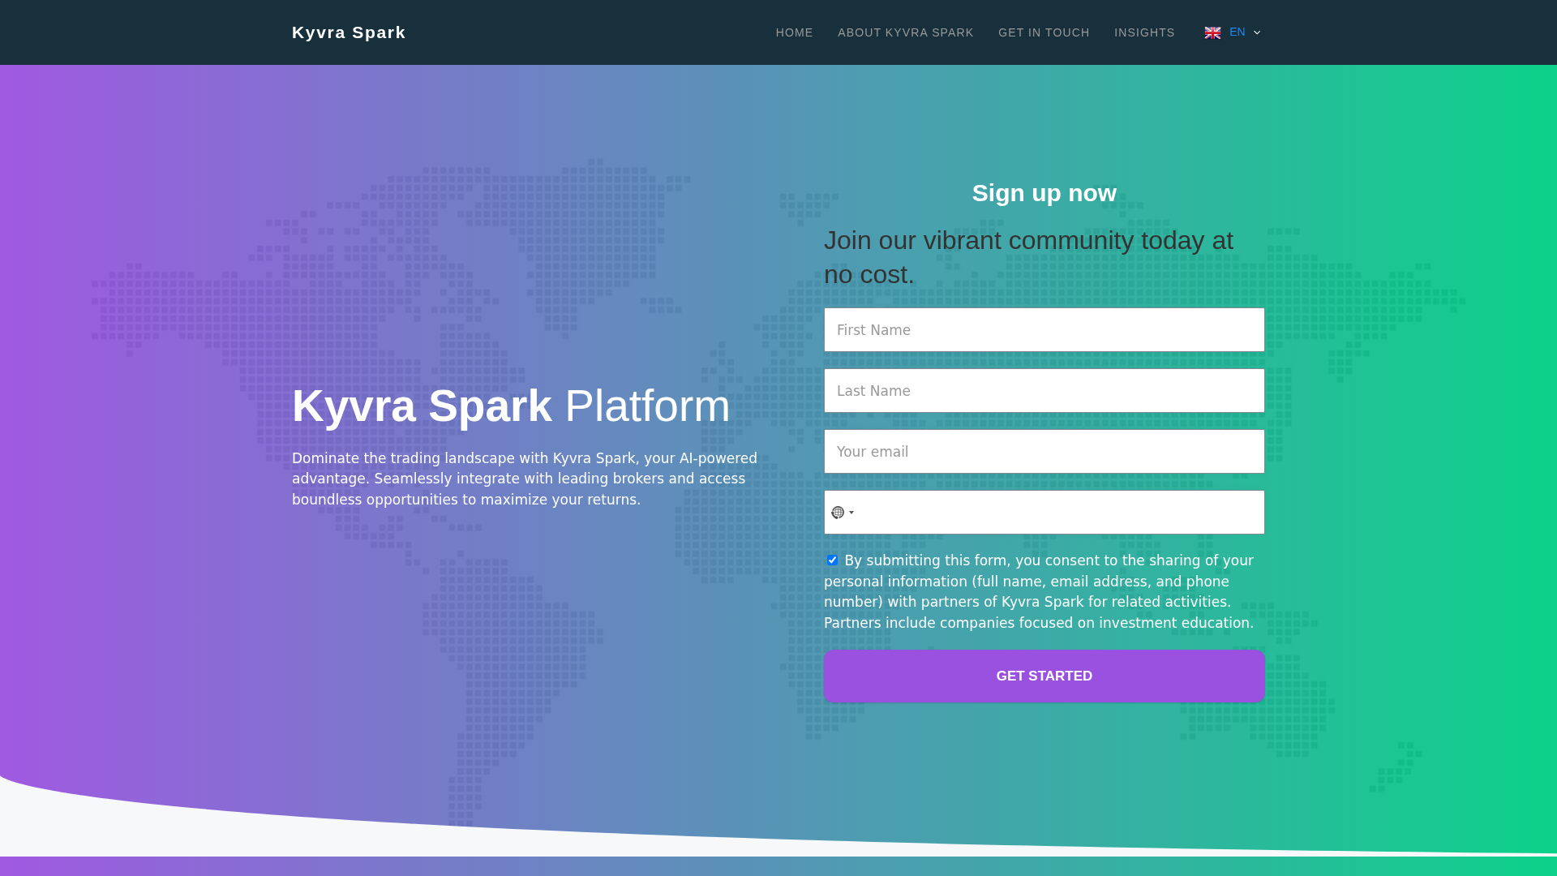Focus the Last Name field
The image size is (1557, 876).
click(1044, 390)
